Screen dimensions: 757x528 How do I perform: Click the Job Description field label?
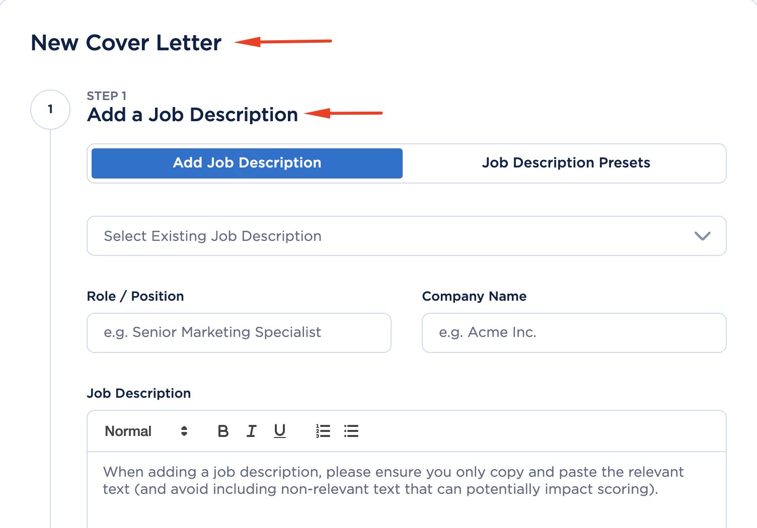[x=139, y=393]
